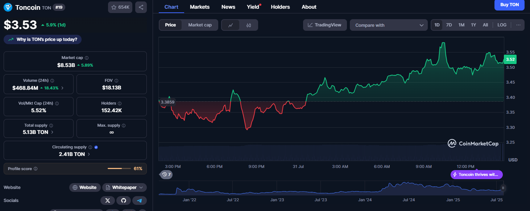The height and width of the screenshot is (211, 530).
Task: Click Market cap info icon
Action: pos(87,58)
